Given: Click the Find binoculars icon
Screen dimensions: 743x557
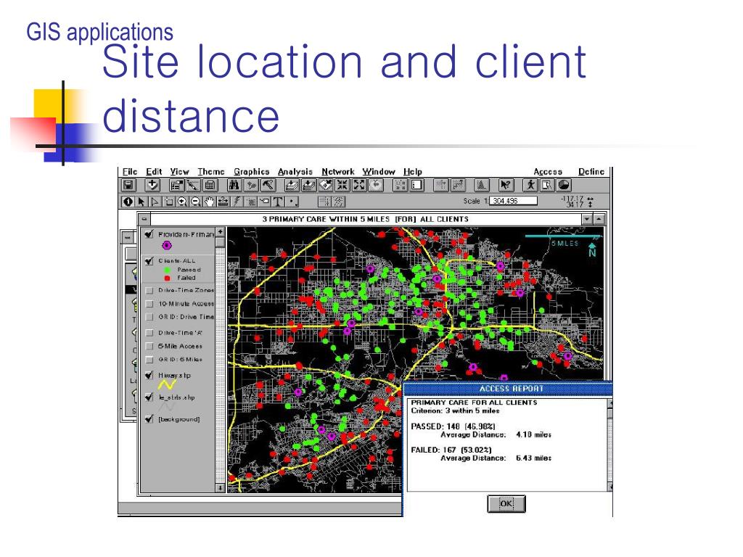Looking at the screenshot, I should [x=234, y=185].
